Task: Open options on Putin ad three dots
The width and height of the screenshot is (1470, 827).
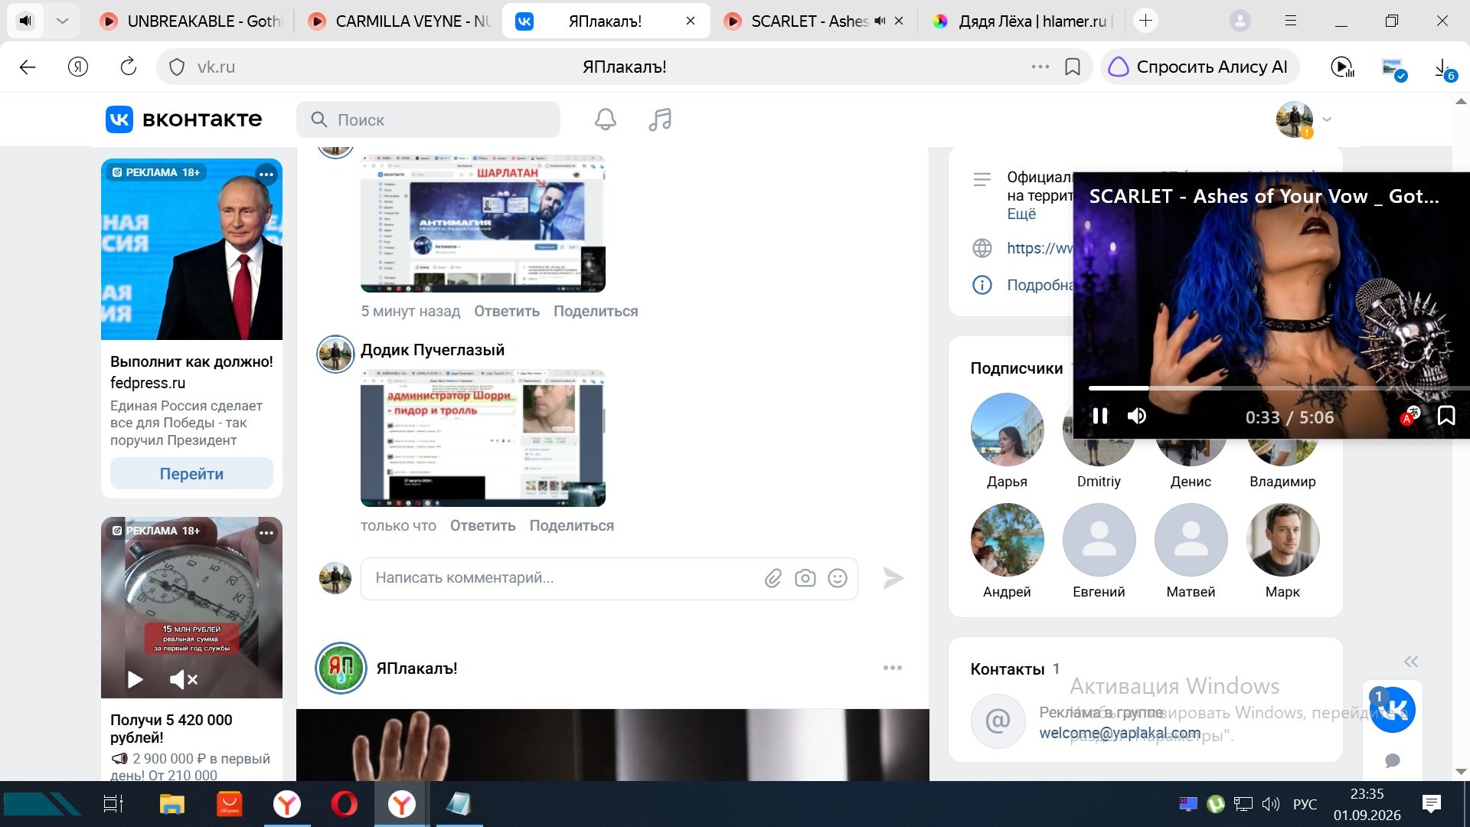Action: [266, 175]
